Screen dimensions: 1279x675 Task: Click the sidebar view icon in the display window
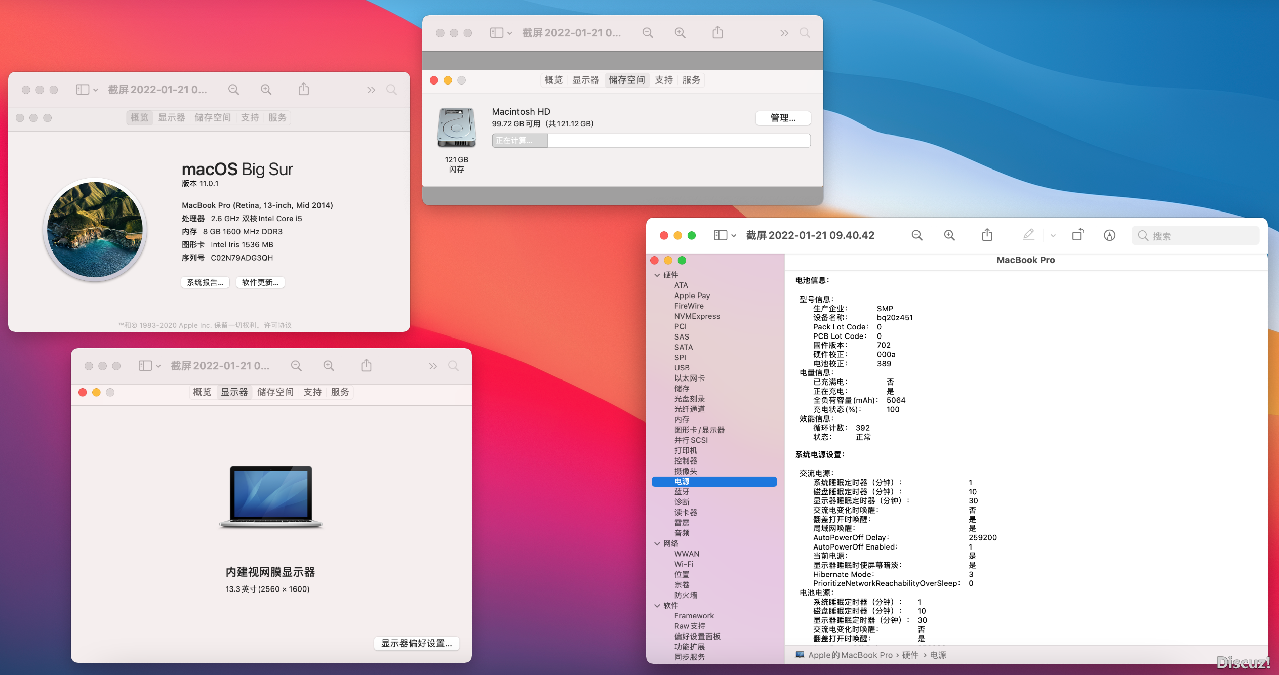click(145, 366)
